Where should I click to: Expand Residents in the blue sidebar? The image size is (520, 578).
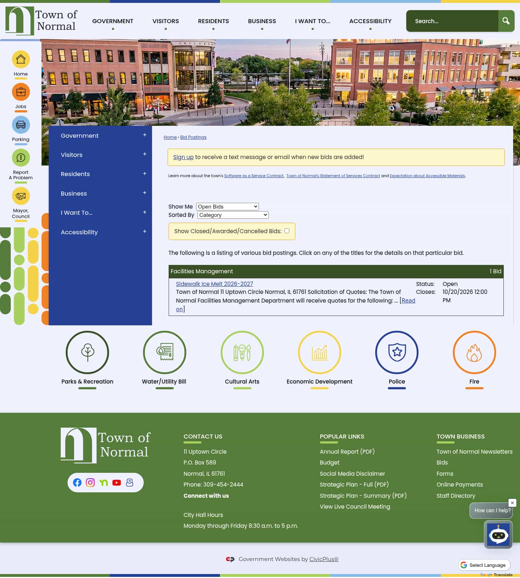point(144,174)
